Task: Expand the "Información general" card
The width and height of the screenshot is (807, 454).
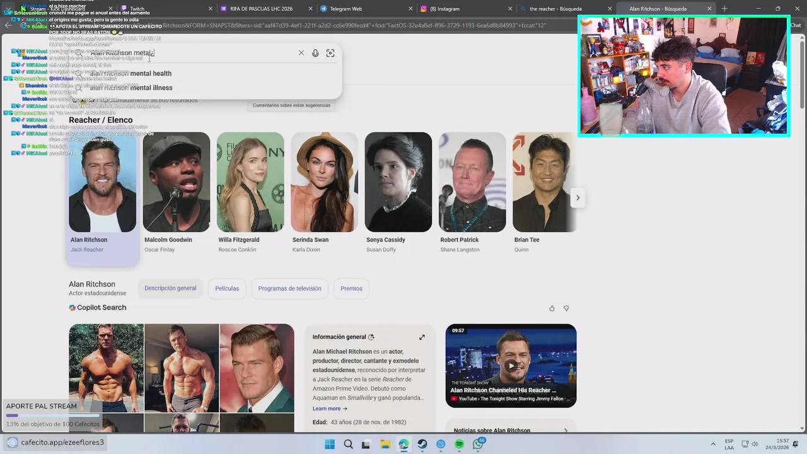Action: click(422, 337)
